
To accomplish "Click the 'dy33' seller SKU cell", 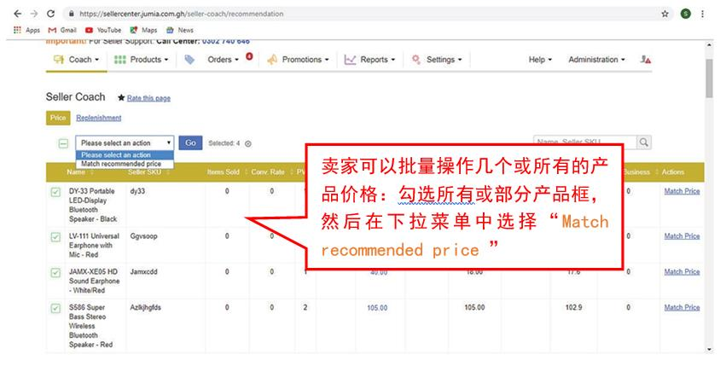I will [x=137, y=191].
